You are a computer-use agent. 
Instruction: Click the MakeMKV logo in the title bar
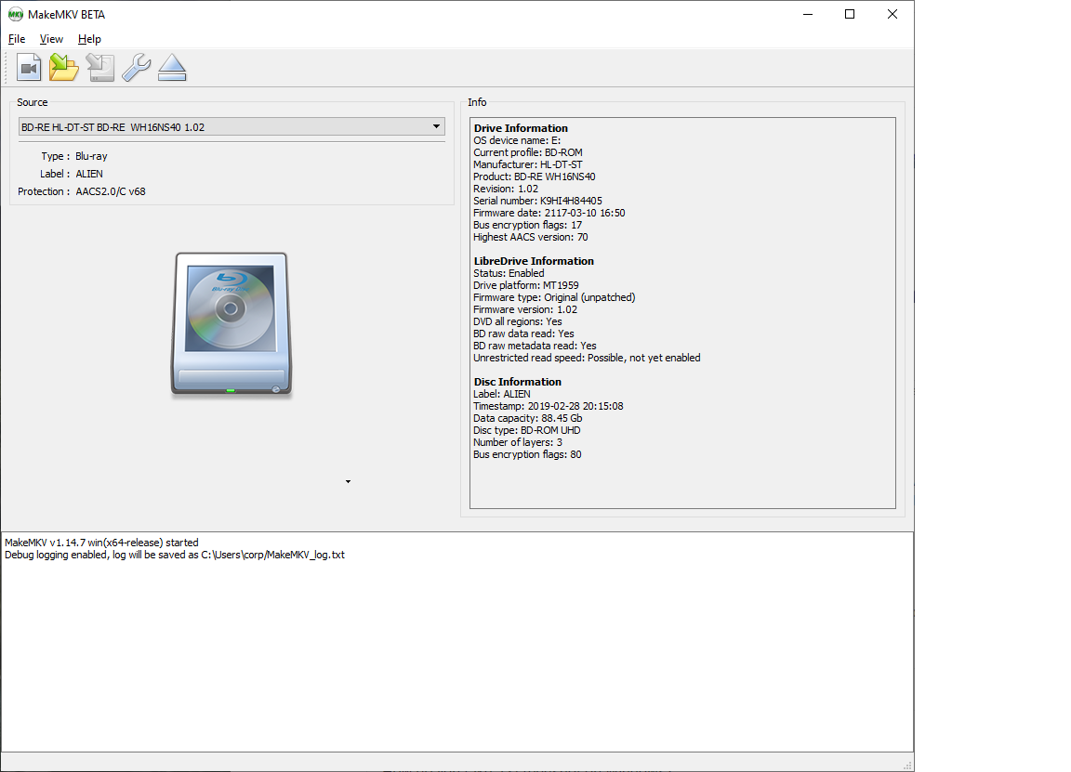(x=15, y=14)
